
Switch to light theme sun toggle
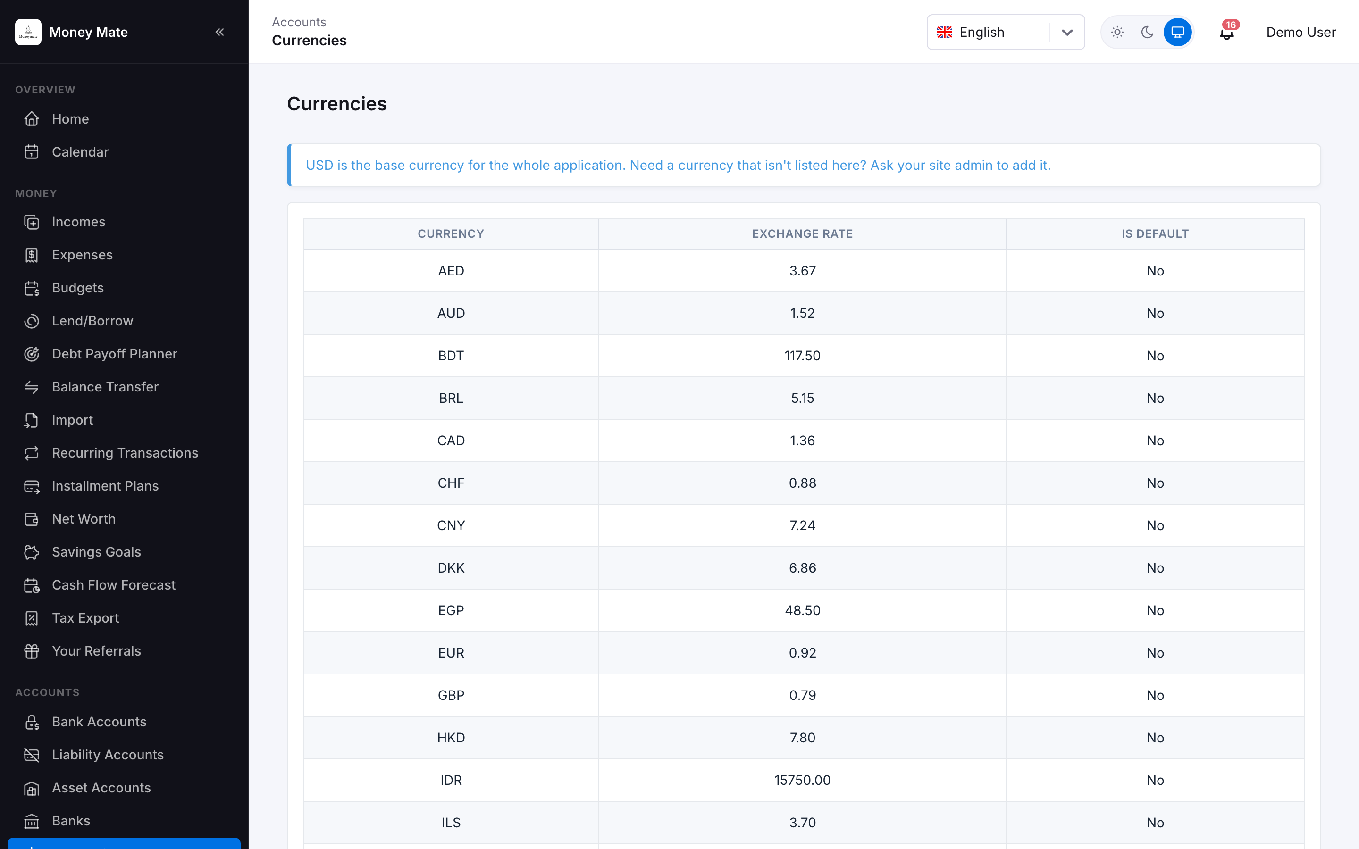(1117, 32)
